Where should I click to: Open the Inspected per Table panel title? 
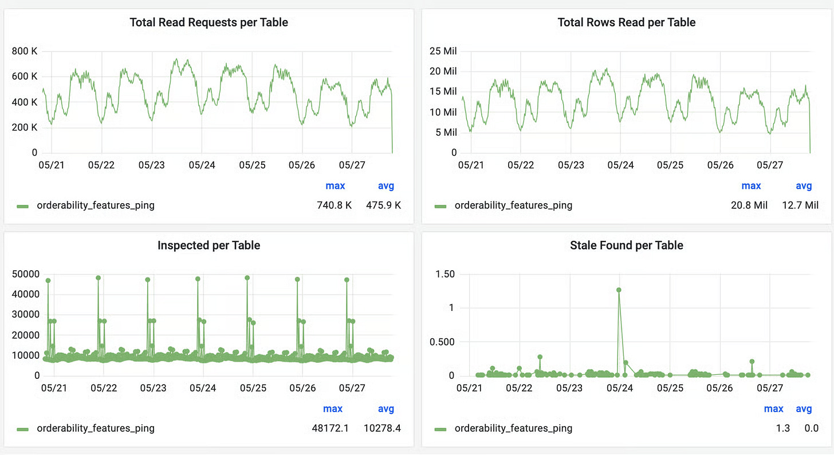click(208, 246)
